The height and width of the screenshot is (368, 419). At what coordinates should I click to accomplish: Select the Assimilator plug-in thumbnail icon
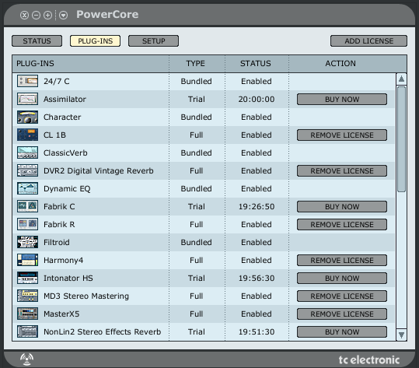click(x=27, y=99)
